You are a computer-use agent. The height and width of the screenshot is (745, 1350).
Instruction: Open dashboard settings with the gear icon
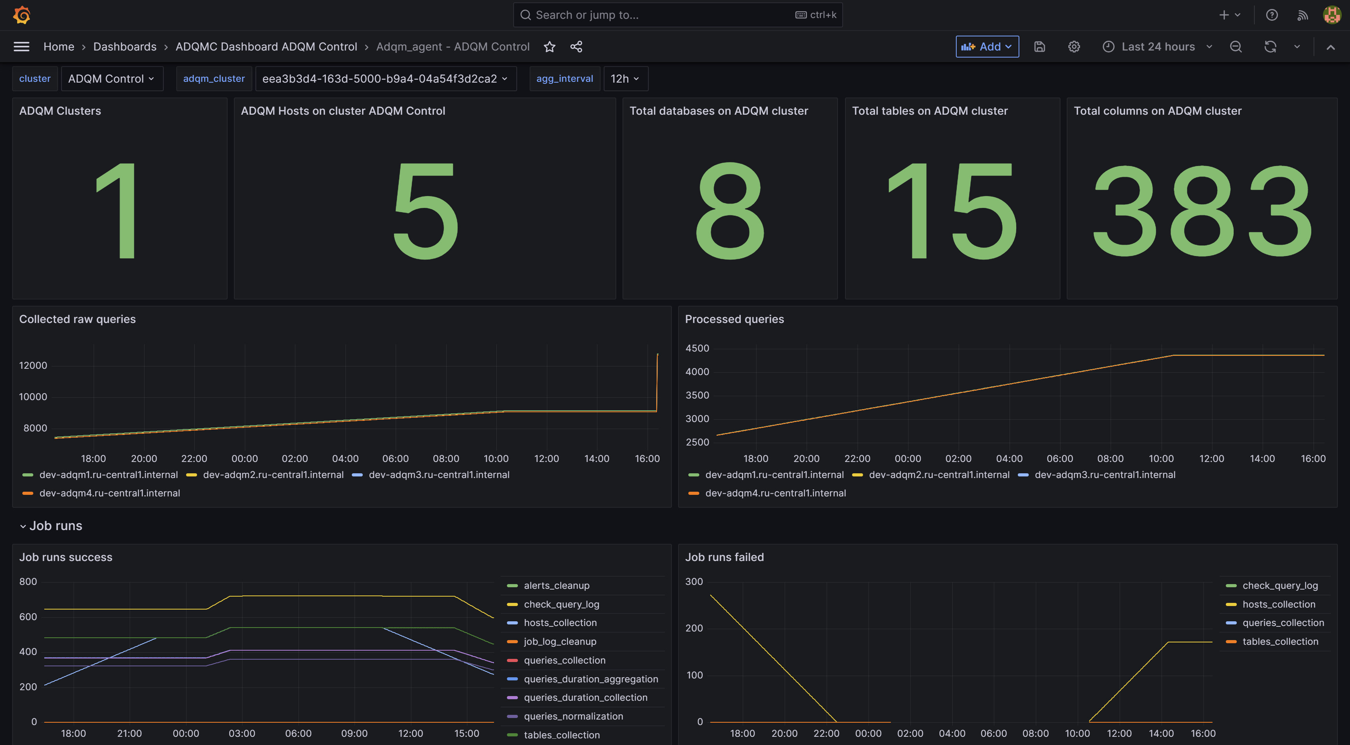pos(1074,46)
